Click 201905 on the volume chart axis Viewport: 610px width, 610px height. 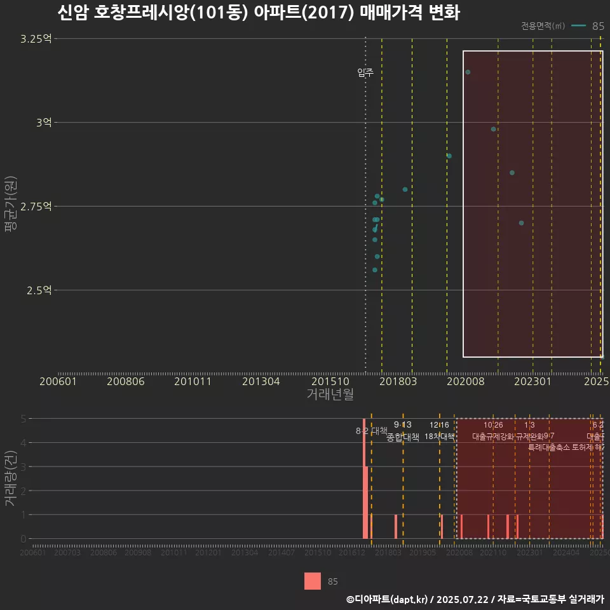(x=423, y=552)
